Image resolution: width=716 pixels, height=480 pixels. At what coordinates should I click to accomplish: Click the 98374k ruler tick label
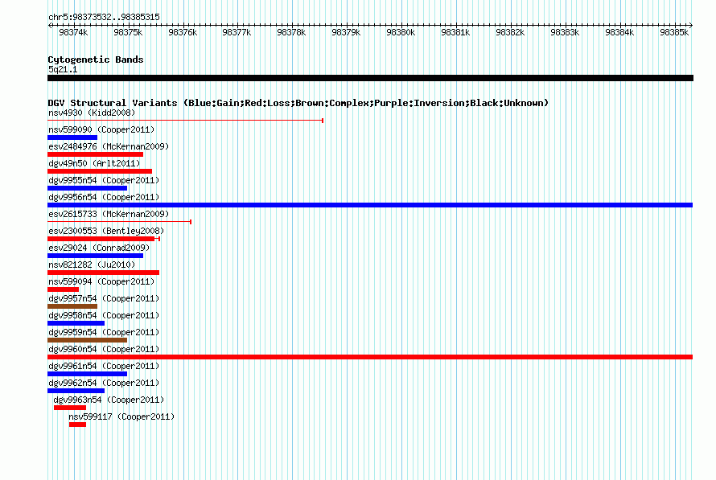click(x=73, y=32)
